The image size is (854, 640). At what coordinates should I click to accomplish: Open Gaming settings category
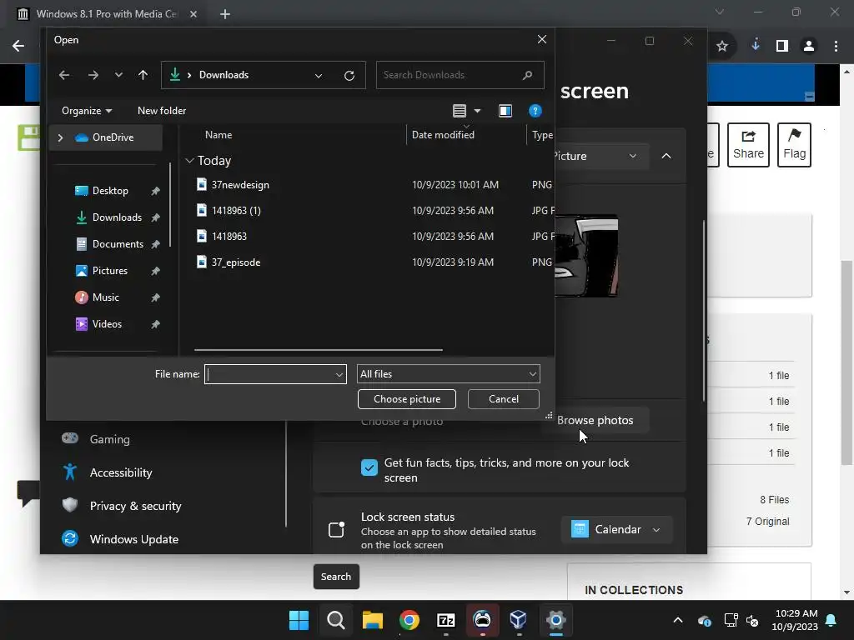click(109, 439)
